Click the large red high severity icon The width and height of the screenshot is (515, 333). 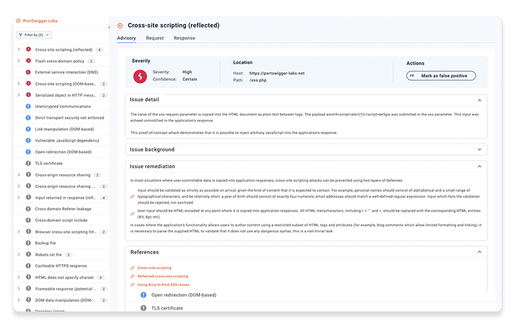[x=140, y=76]
